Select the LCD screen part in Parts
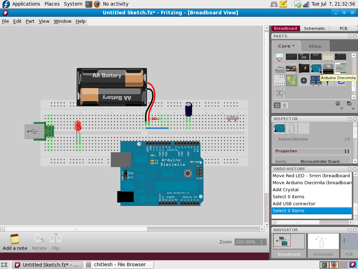Screen dimensions: 358x269 (279, 57)
